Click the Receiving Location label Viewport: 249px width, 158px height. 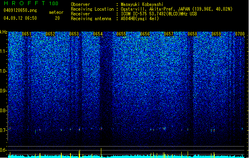(92, 9)
